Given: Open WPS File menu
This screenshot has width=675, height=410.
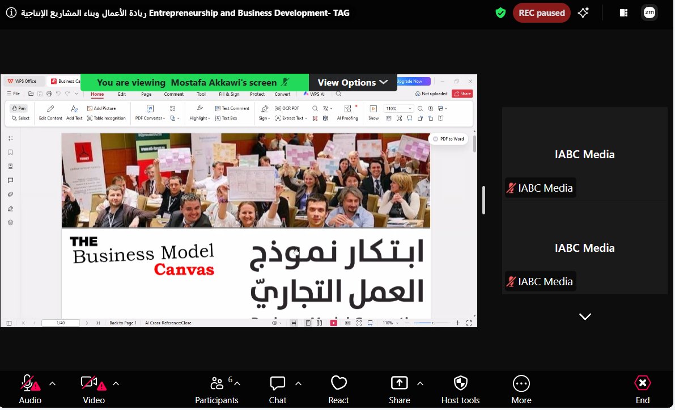Looking at the screenshot, I should (14, 94).
